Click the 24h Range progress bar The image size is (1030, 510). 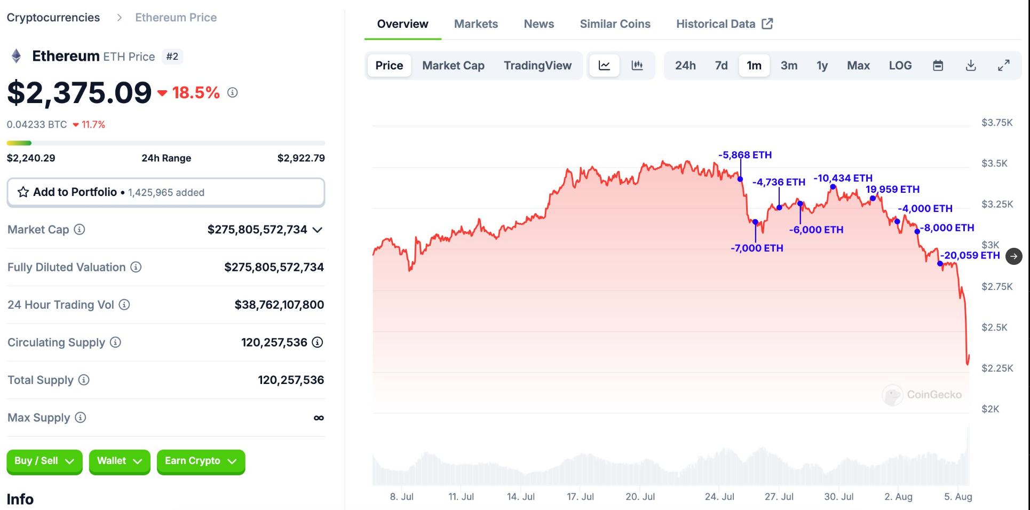point(165,143)
